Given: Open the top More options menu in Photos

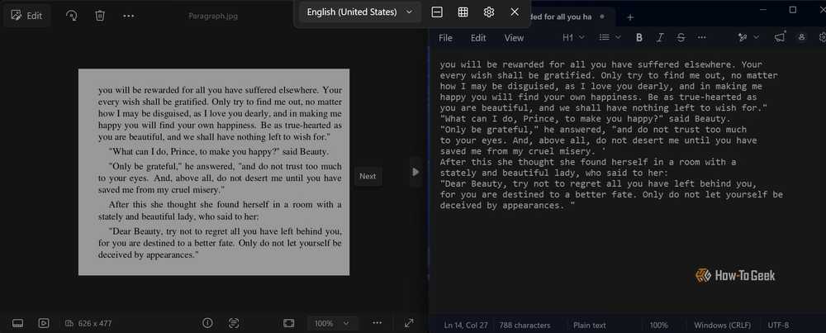Looking at the screenshot, I should click(x=129, y=16).
